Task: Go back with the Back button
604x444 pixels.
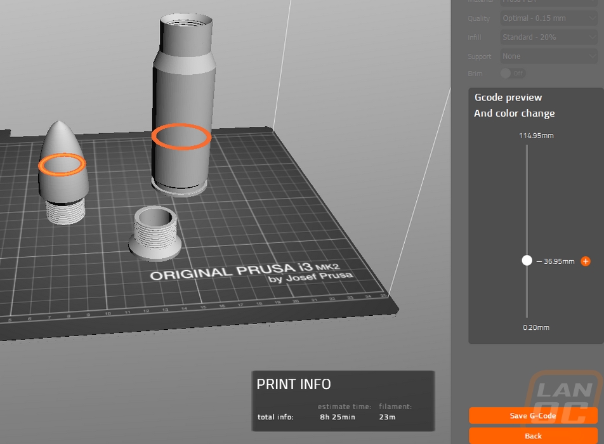Action: pos(533,436)
